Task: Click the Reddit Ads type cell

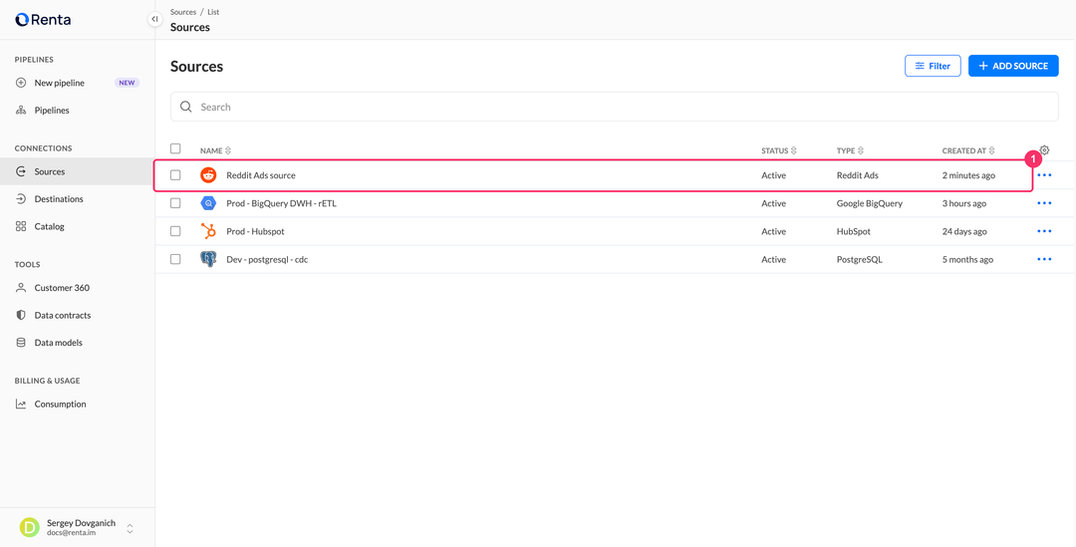Action: (857, 175)
